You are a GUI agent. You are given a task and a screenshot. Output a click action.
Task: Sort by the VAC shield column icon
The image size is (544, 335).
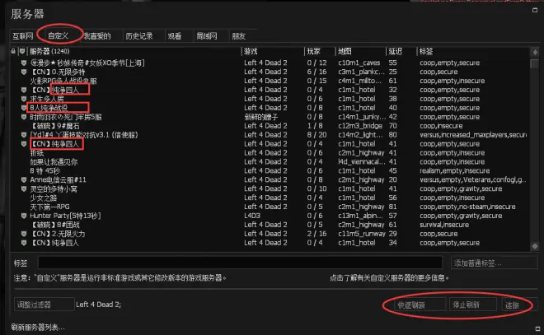pyautogui.click(x=22, y=51)
